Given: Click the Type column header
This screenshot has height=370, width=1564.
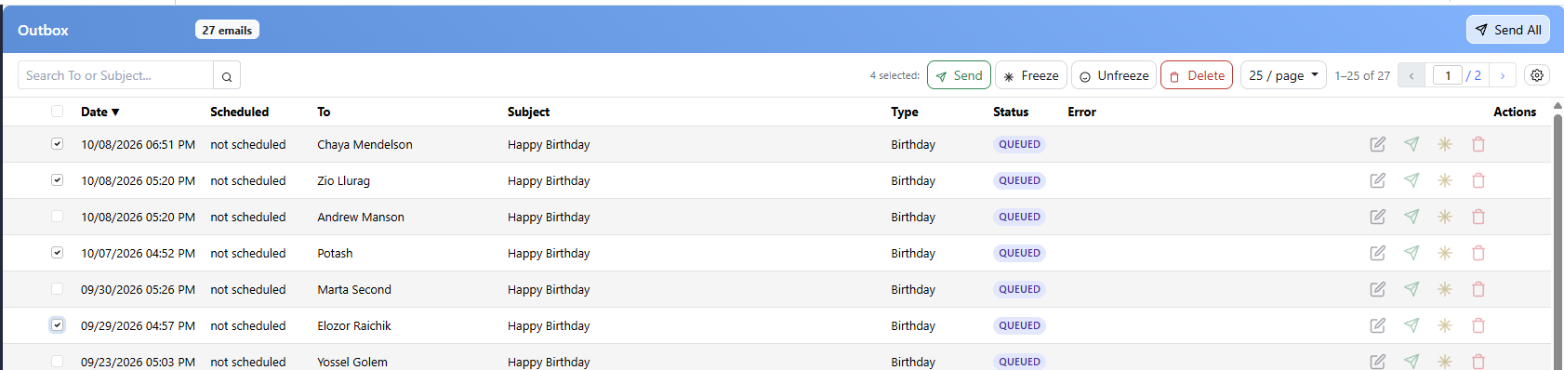Looking at the screenshot, I should pyautogui.click(x=904, y=112).
